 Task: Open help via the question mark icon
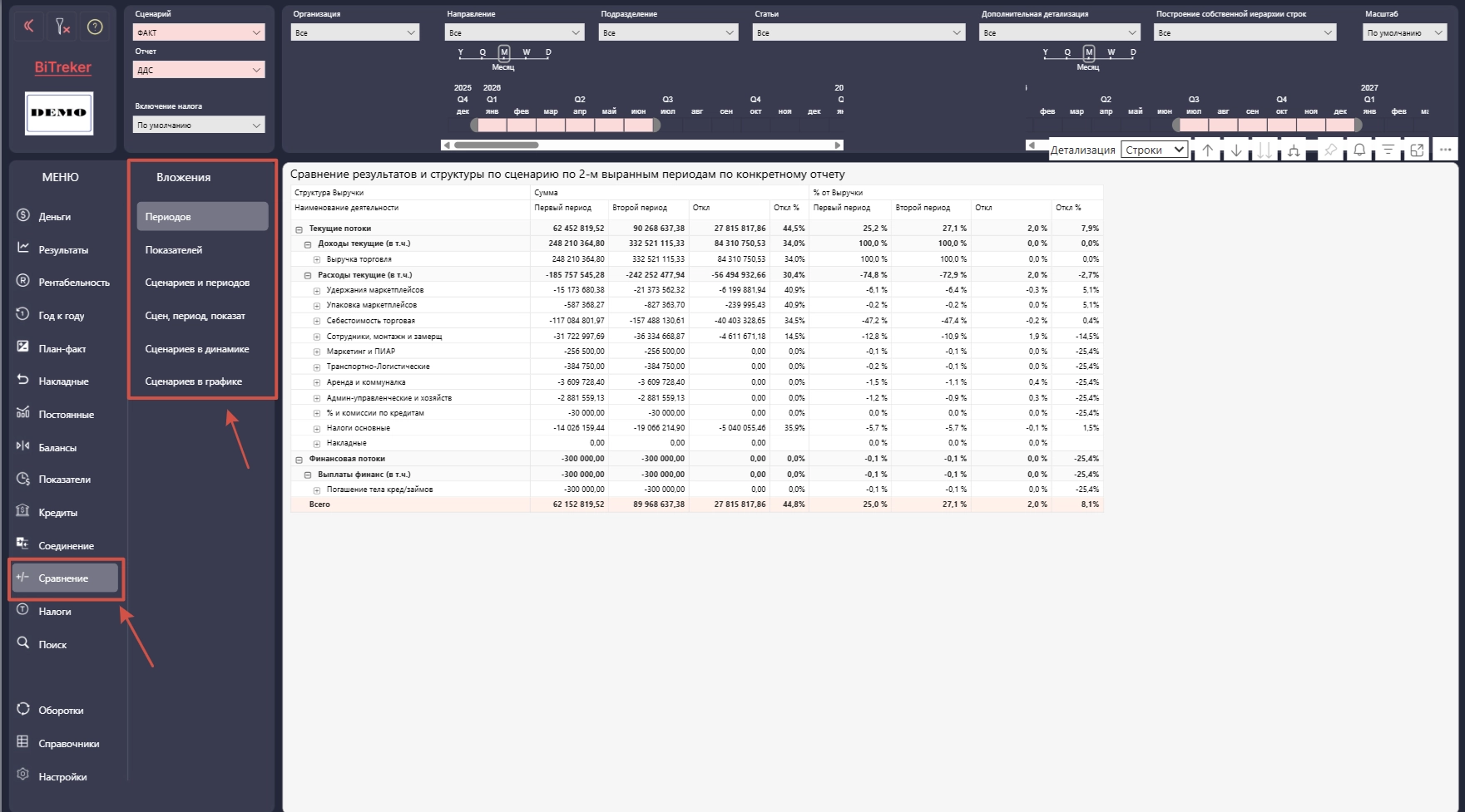(96, 27)
